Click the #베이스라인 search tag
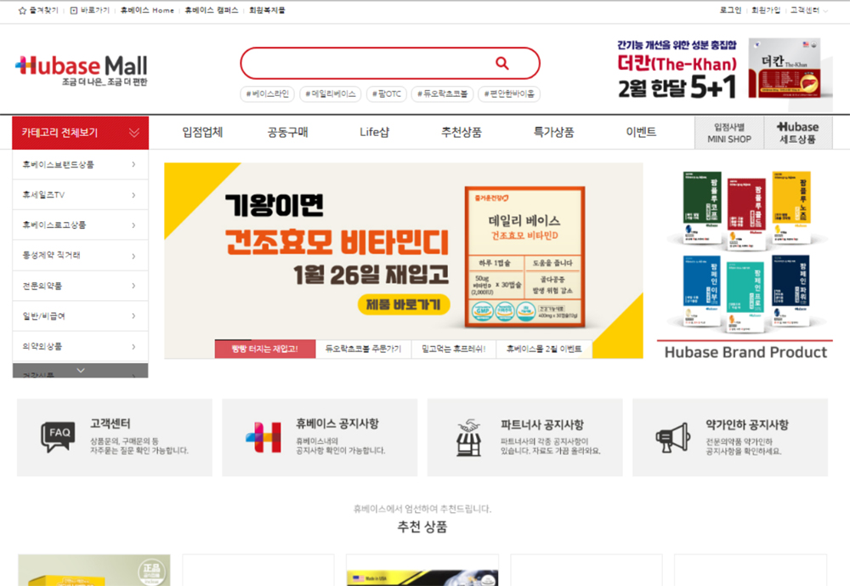 tap(267, 94)
